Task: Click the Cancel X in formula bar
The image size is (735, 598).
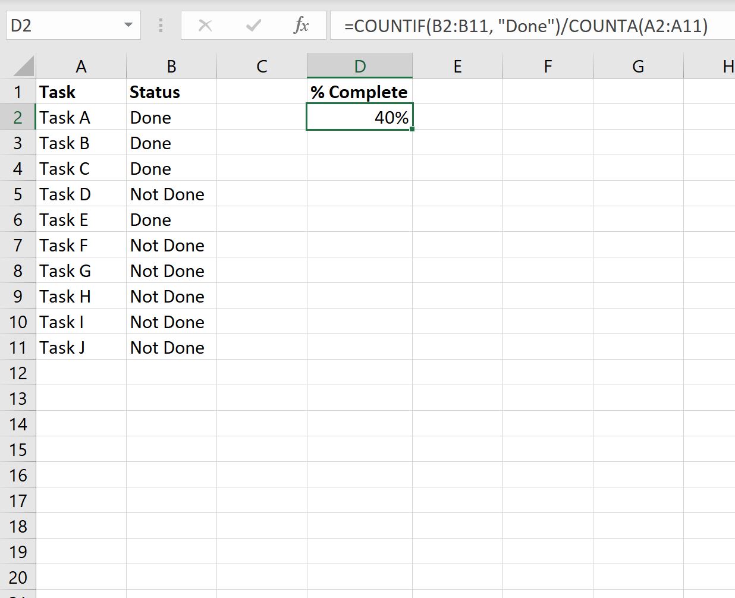Action: (x=205, y=25)
